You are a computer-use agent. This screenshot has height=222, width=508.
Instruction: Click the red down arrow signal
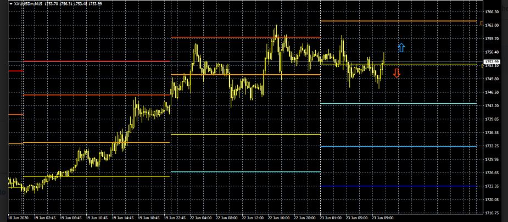pos(397,73)
